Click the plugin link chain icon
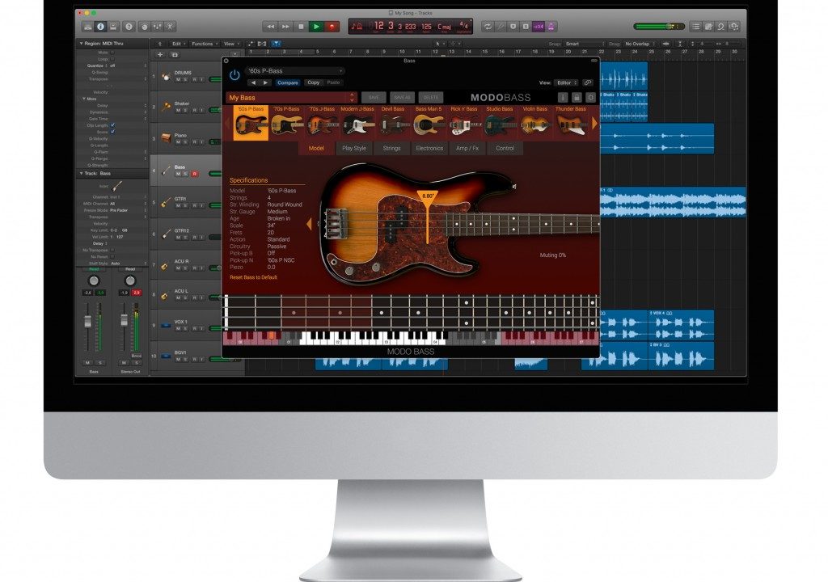Screen dimensions: 828x582 point(588,83)
